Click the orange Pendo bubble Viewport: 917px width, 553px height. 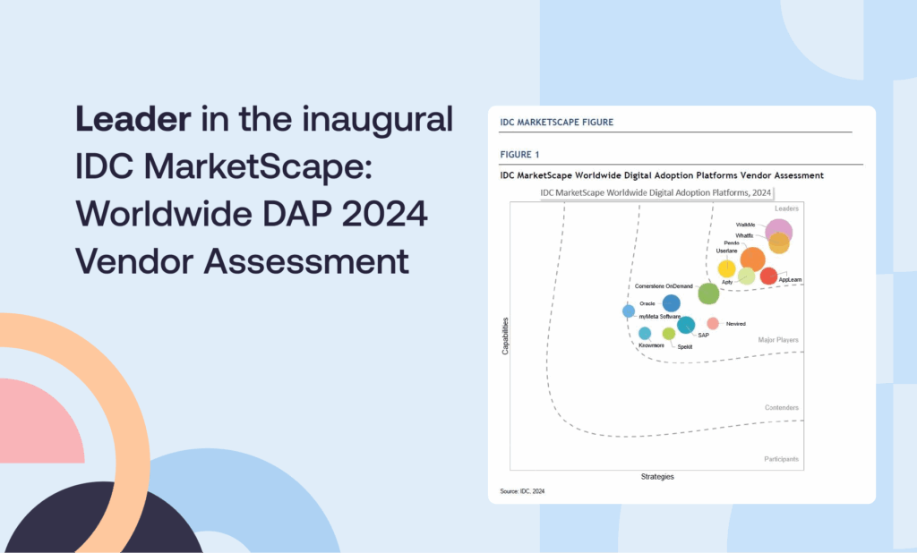(752, 259)
